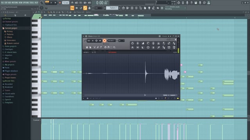Click Edison magnifier zoom icon

[x=114, y=47]
